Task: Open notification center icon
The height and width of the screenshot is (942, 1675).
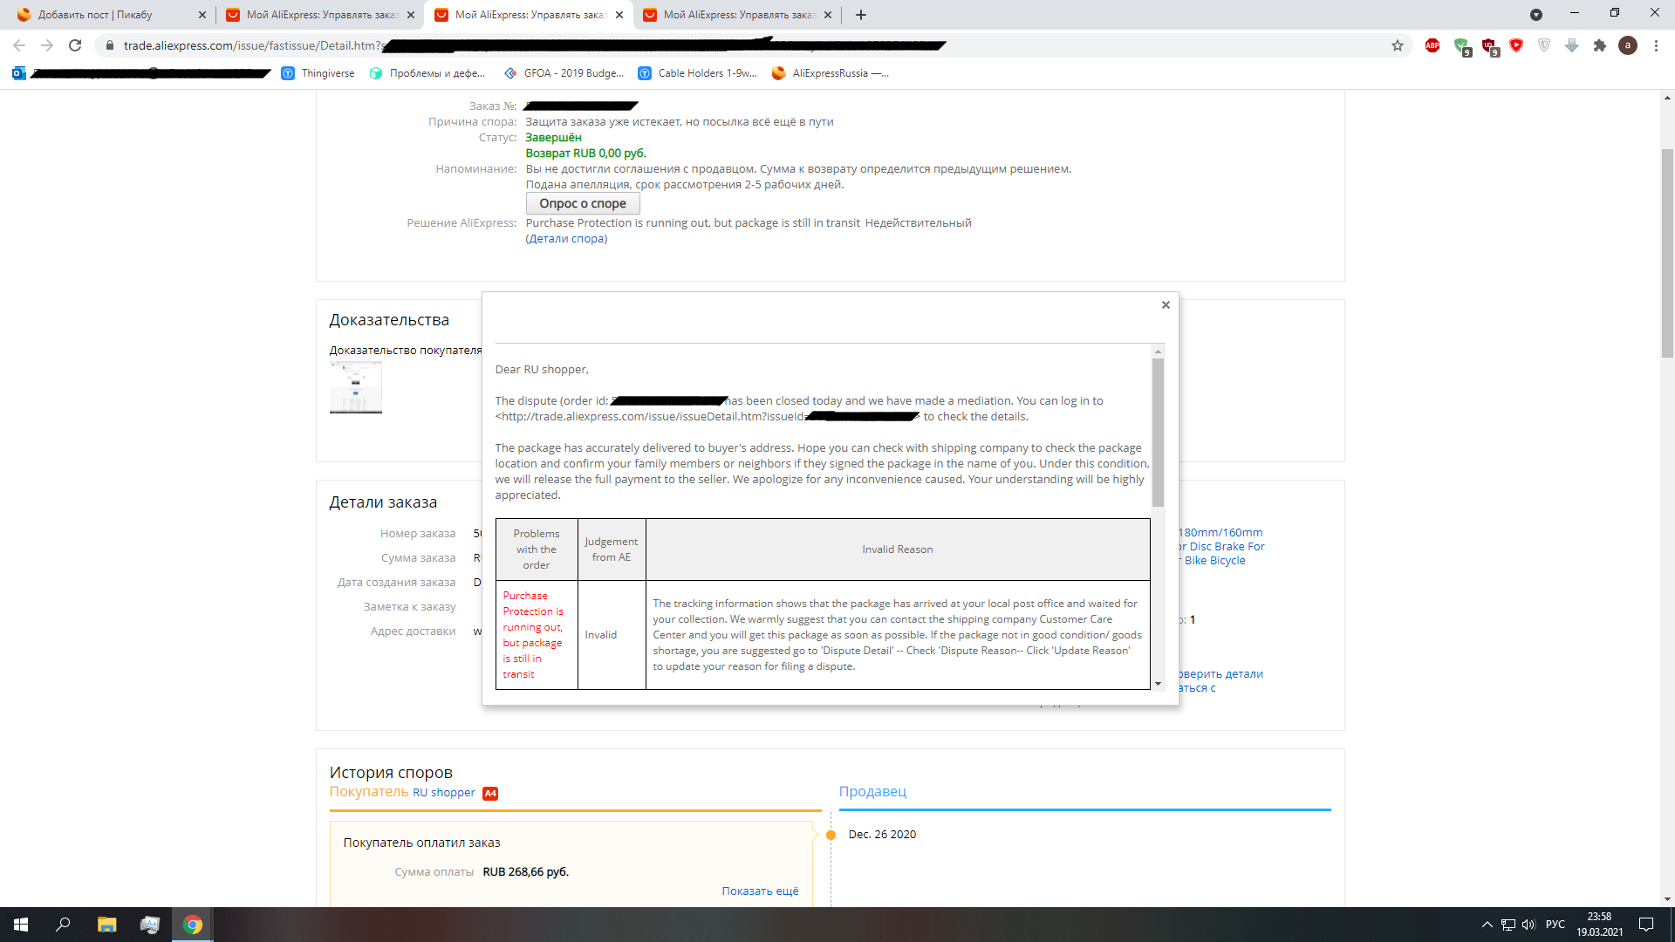Action: pos(1646,925)
